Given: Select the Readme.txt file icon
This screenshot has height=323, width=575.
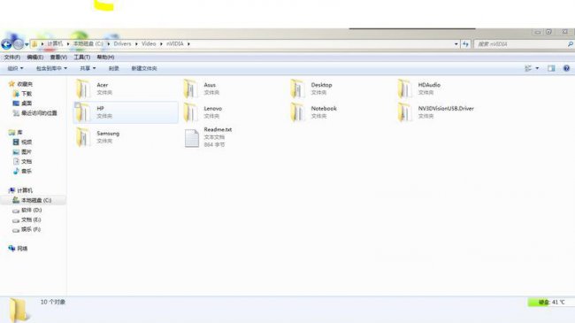Looking at the screenshot, I should click(191, 138).
